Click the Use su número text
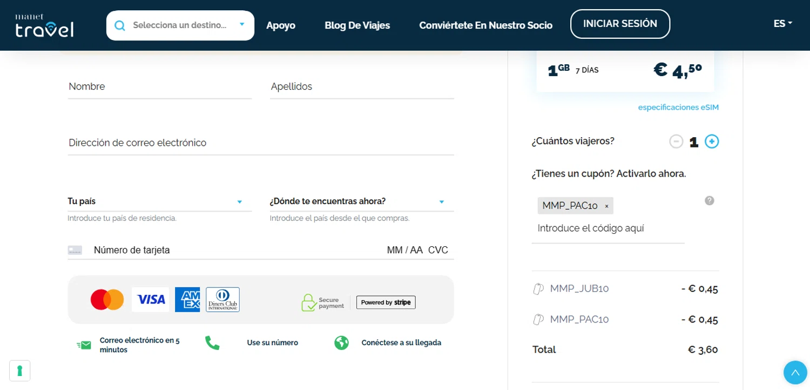Image resolution: width=810 pixels, height=390 pixels. 273,343
